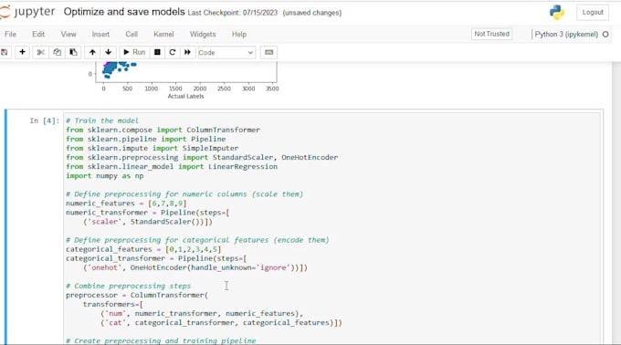Open the command palette keyboard icon
621x345 pixels.
[268, 52]
